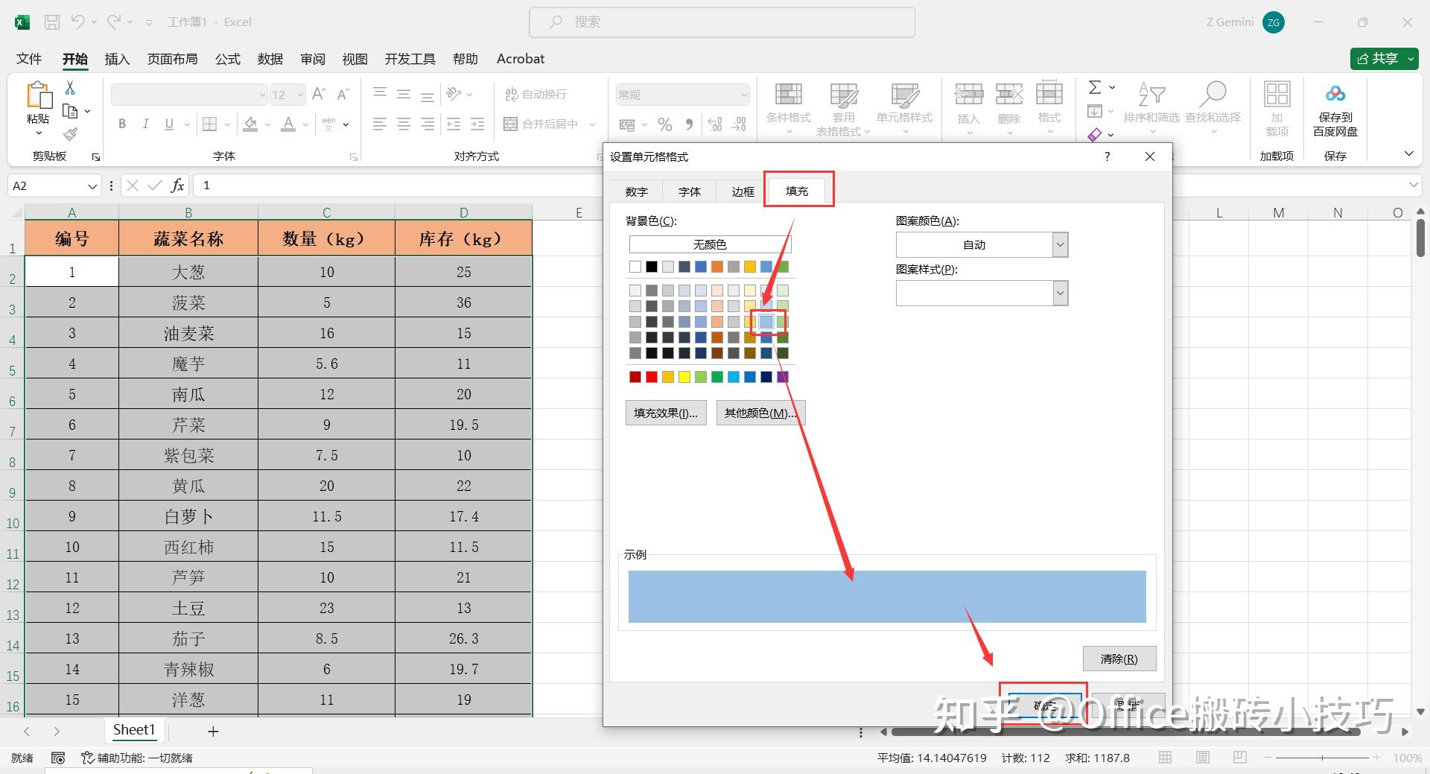Click the Decrease Indent icon
Viewport: 1430px width, 774px height.
click(x=454, y=124)
